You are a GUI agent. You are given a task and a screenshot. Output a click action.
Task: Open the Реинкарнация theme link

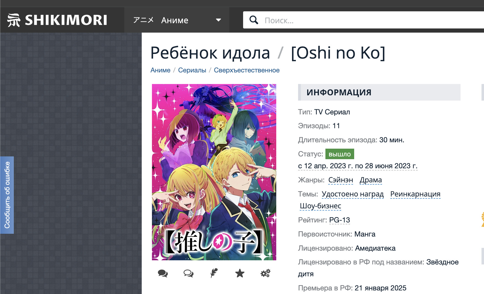pyautogui.click(x=415, y=194)
